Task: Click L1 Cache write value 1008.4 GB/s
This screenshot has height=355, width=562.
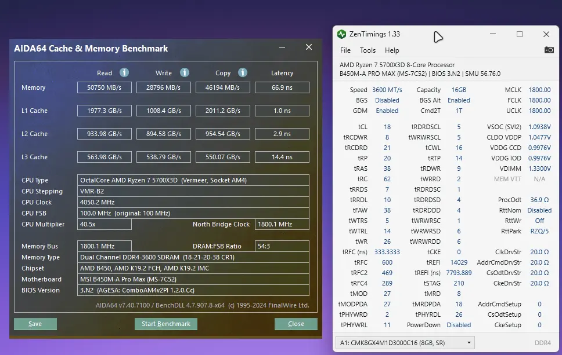Action: point(164,111)
